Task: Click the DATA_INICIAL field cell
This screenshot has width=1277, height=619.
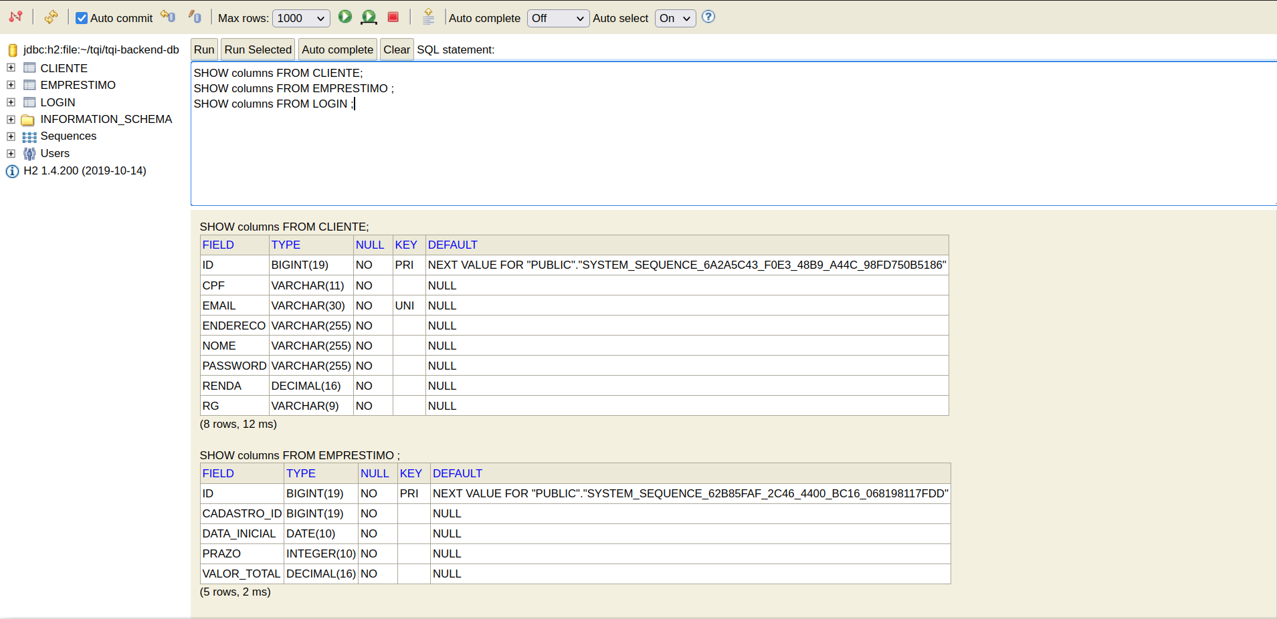Action: 242,533
